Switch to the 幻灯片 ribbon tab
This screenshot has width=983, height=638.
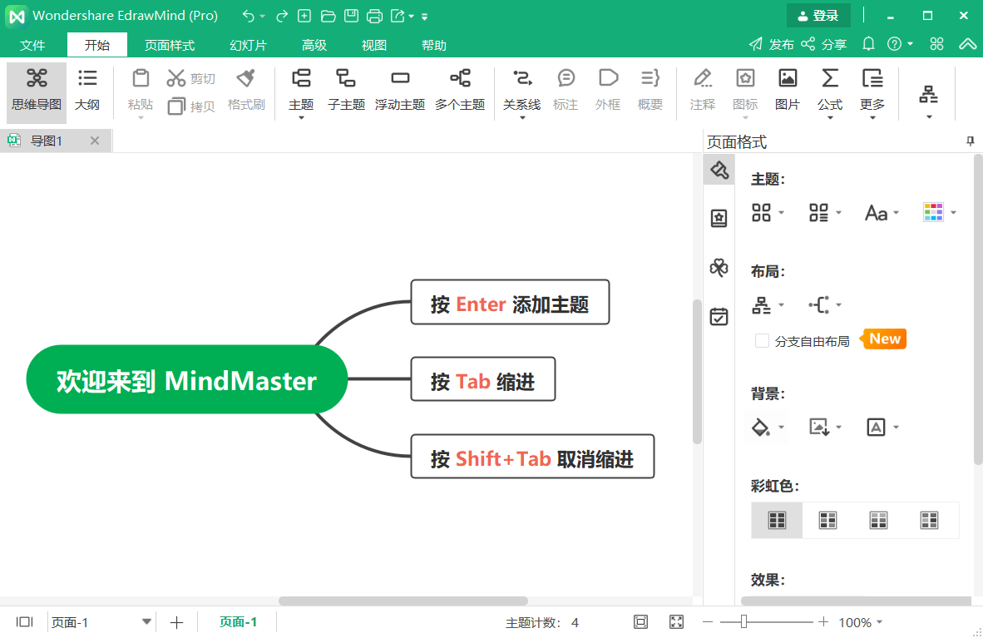[x=247, y=45]
